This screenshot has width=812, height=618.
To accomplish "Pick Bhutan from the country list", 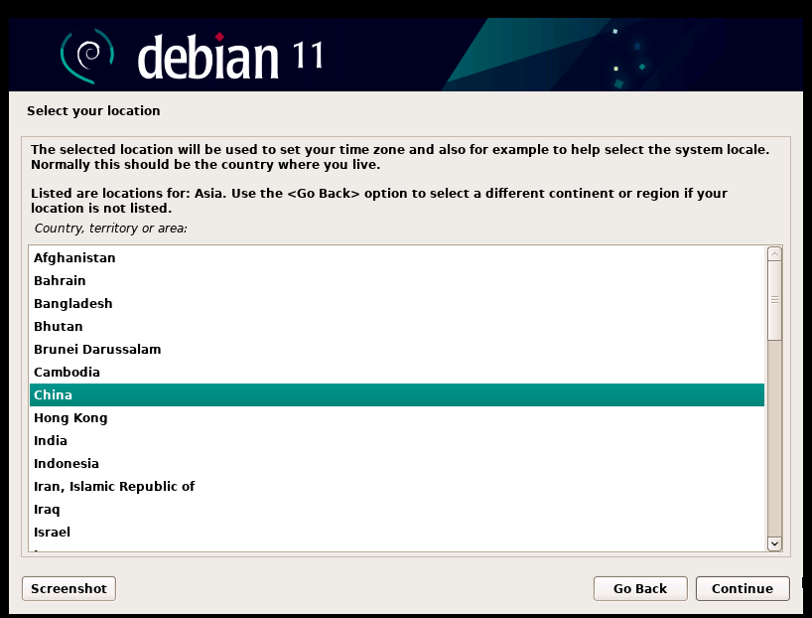I will click(x=397, y=326).
